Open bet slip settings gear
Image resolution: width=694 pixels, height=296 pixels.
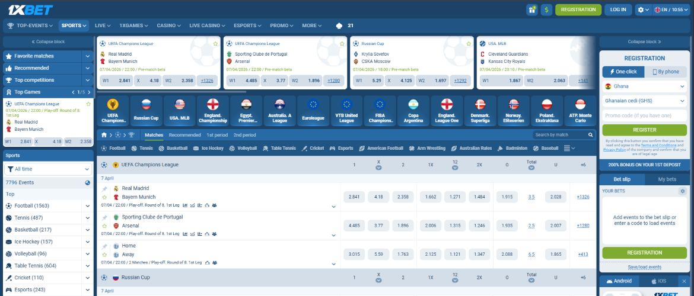(x=682, y=191)
